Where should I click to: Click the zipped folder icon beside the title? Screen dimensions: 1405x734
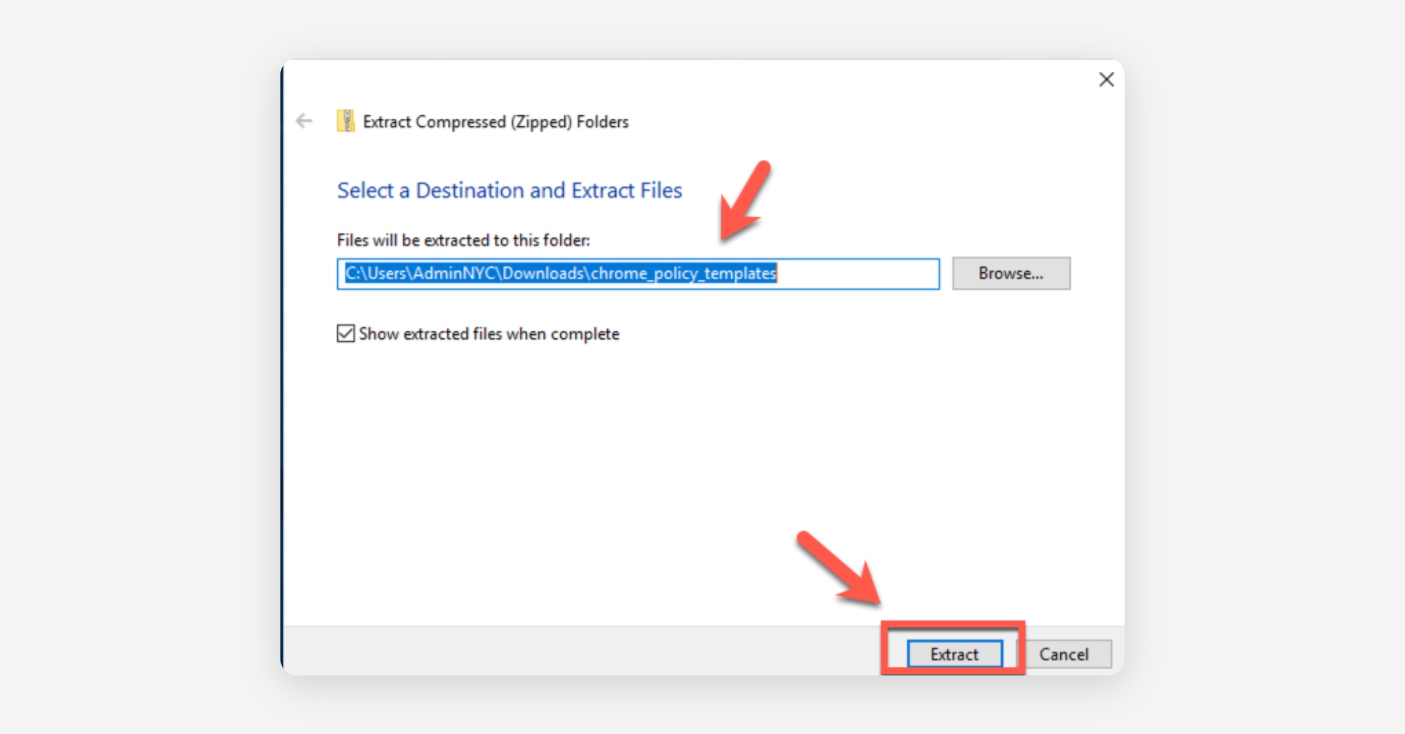(x=345, y=121)
